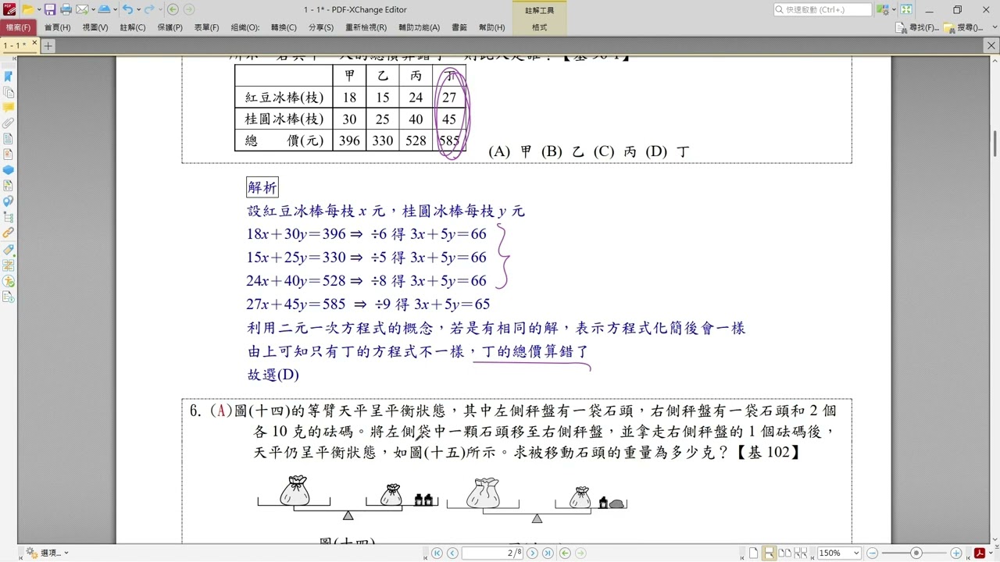
Task: Go to next page in status bar
Action: pyautogui.click(x=532, y=553)
